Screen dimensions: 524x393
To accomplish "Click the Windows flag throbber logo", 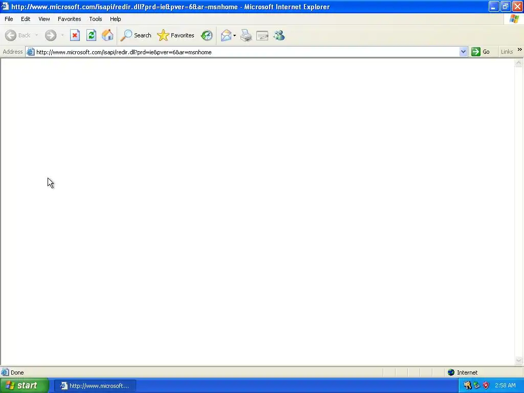I will [x=514, y=19].
